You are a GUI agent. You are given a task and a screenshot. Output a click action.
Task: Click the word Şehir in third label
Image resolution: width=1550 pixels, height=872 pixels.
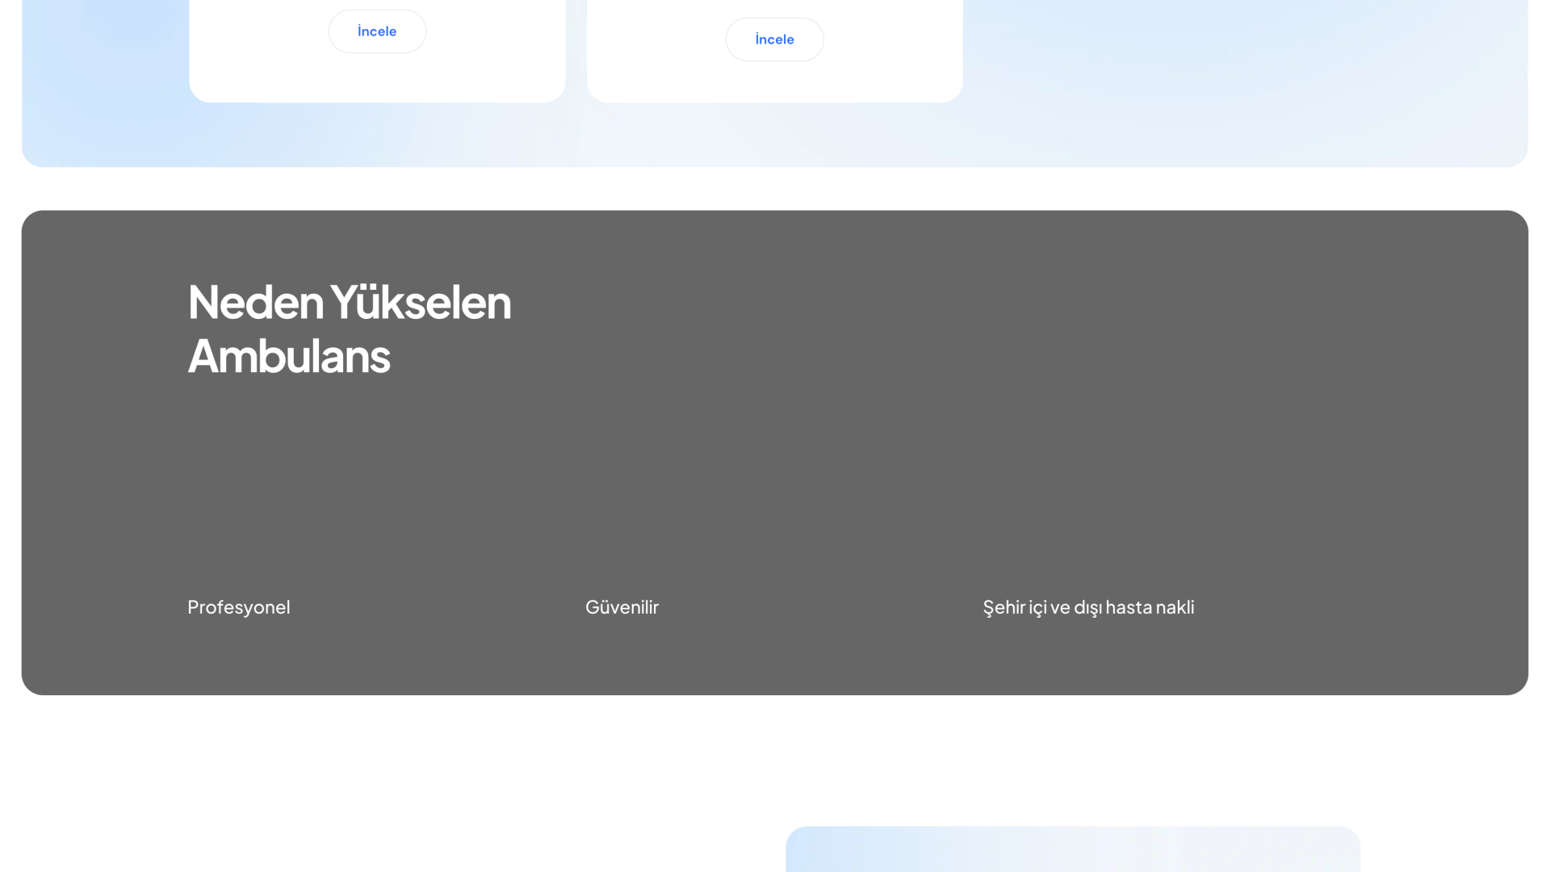[x=1003, y=607]
